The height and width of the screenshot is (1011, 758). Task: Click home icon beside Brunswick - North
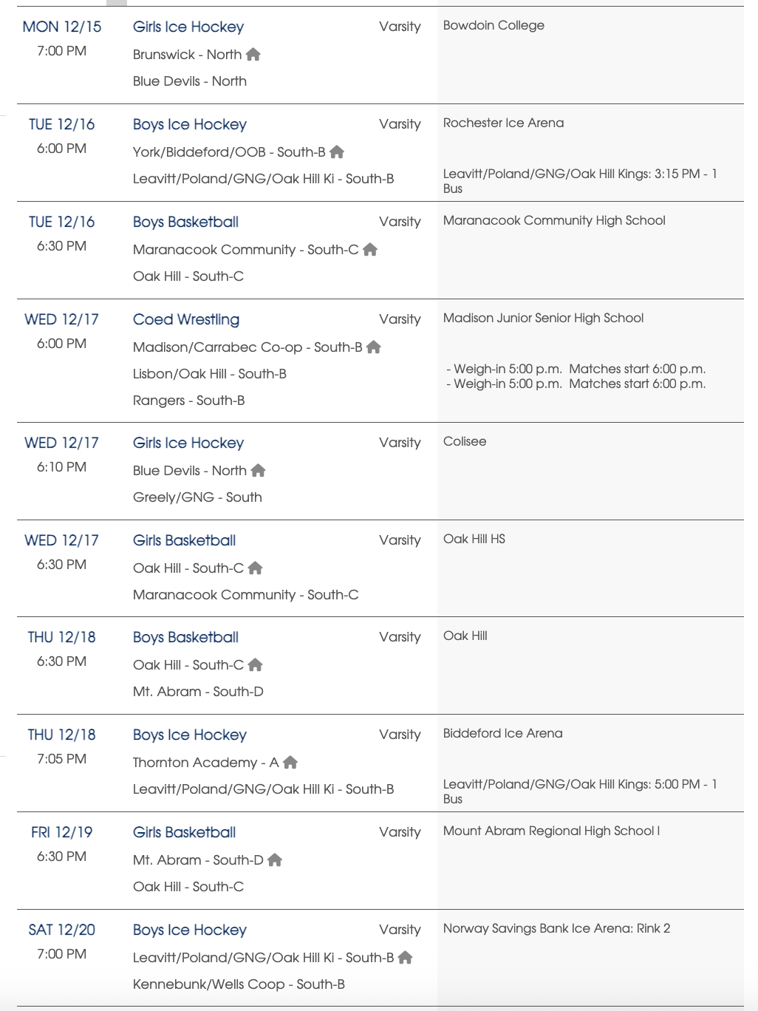click(253, 55)
